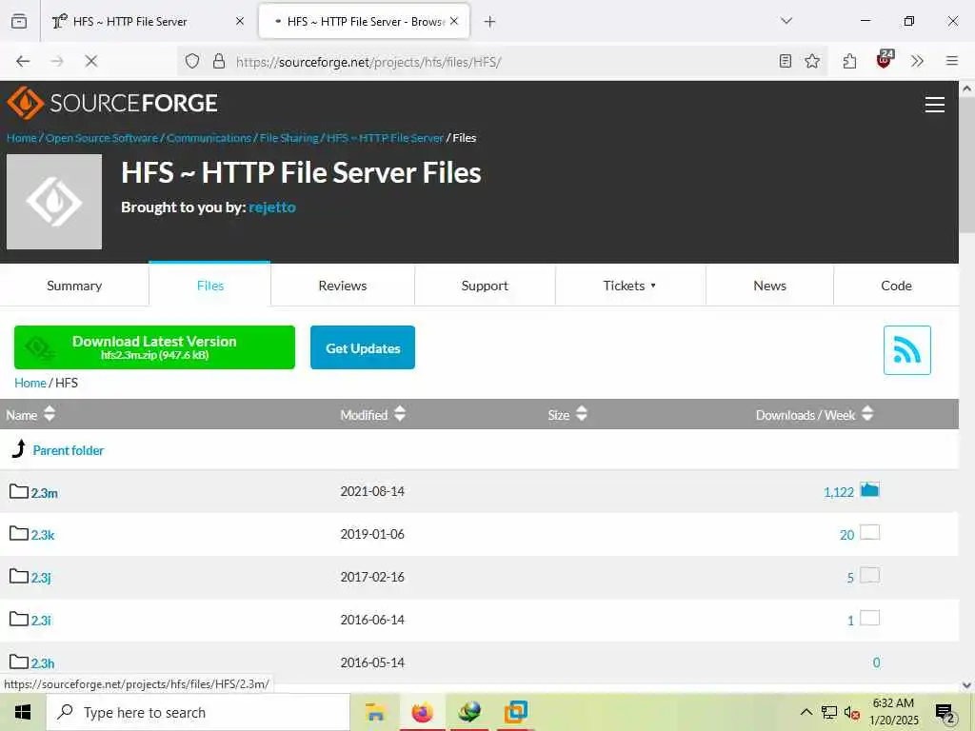
Task: Click the rejetto author link
Action: pyautogui.click(x=271, y=207)
